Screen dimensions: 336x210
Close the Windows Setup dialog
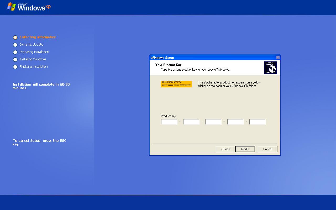point(278,57)
